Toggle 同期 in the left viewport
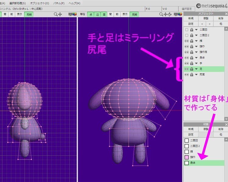Screen dimensions: 228x182 pos(29,14)
